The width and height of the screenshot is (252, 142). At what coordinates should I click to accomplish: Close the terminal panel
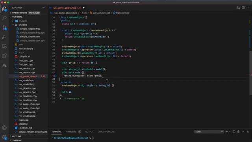coord(248,132)
